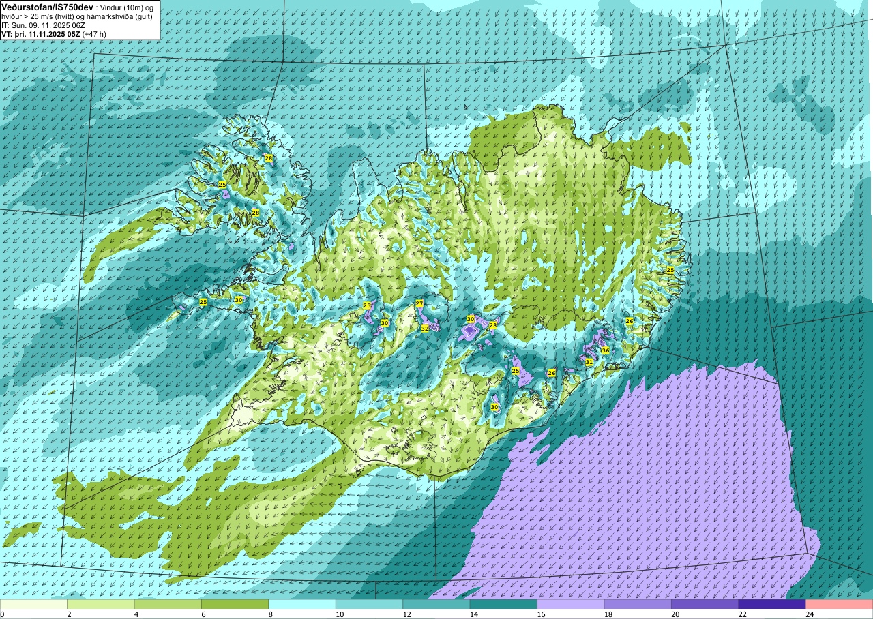Click the legend scale value 2
Screen dimensions: 873x619
tap(68, 614)
